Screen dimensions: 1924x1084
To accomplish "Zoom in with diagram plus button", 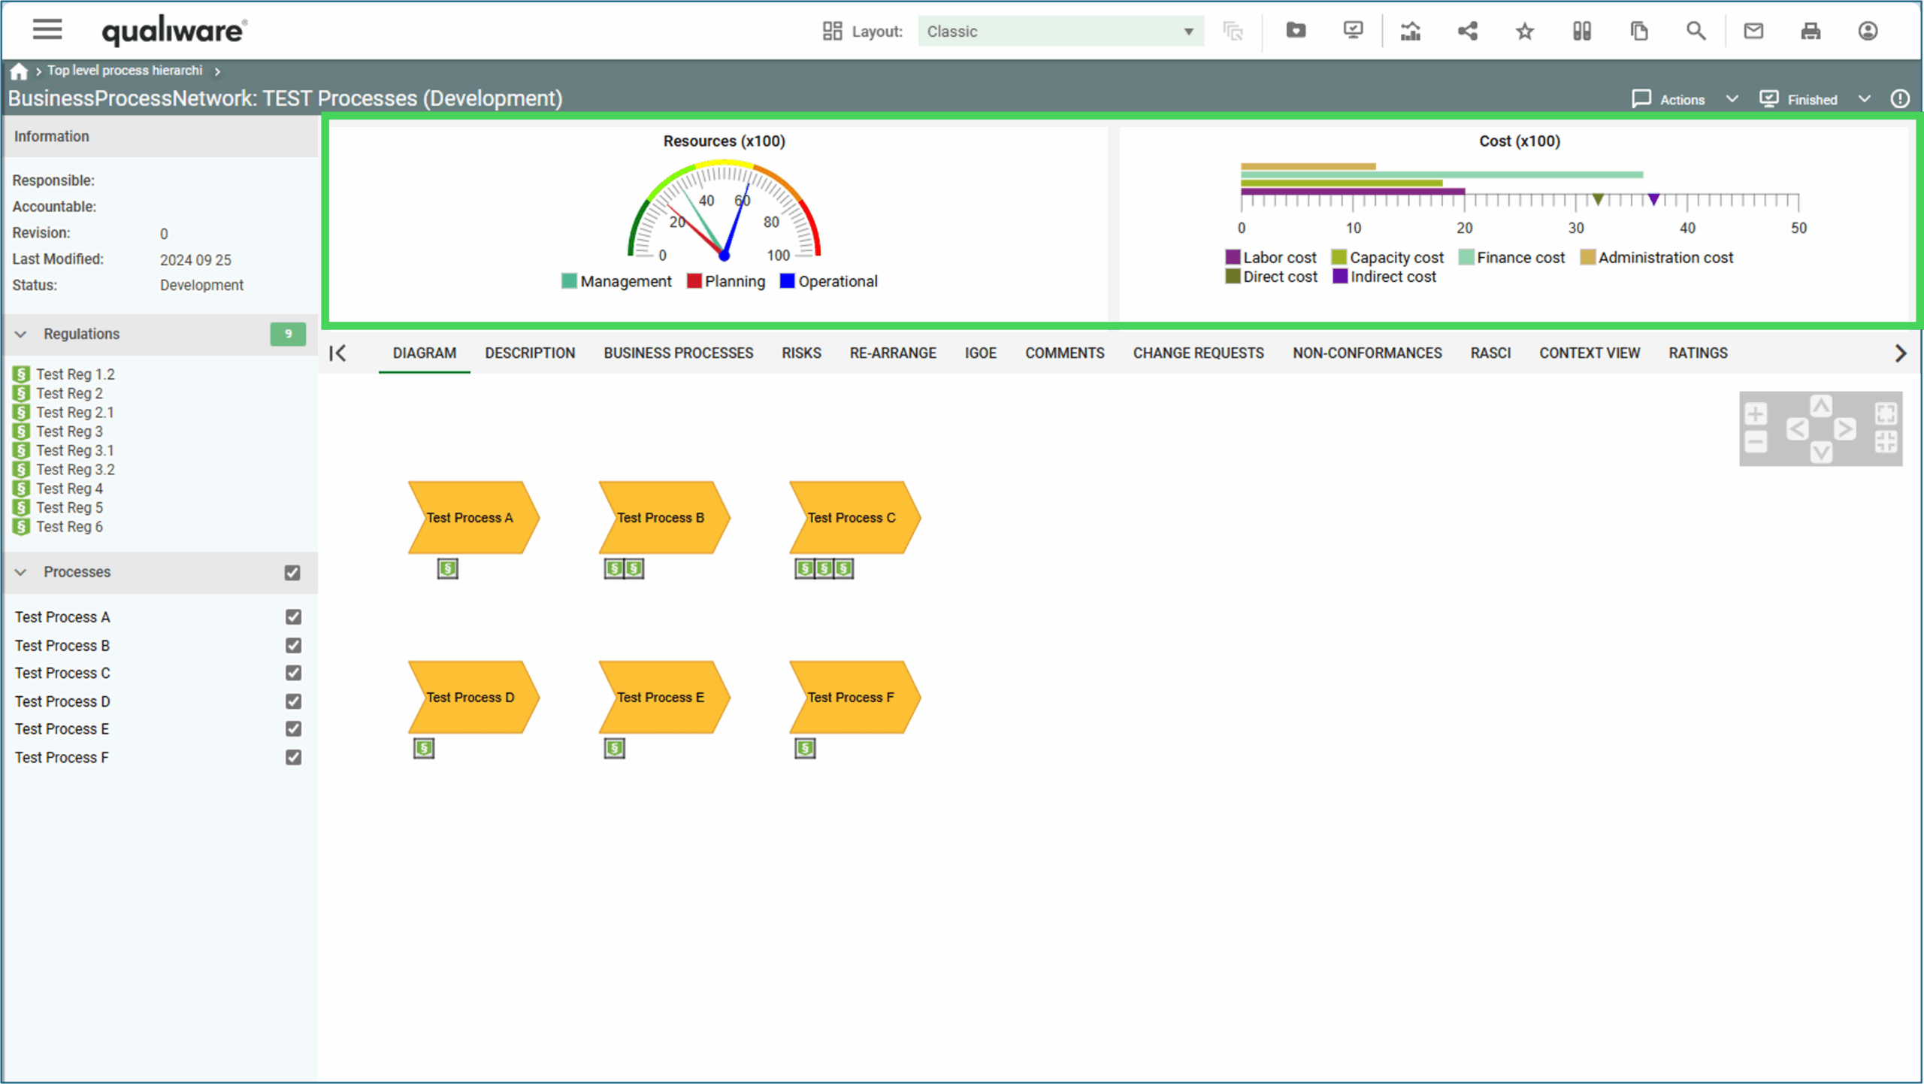I will click(1755, 413).
